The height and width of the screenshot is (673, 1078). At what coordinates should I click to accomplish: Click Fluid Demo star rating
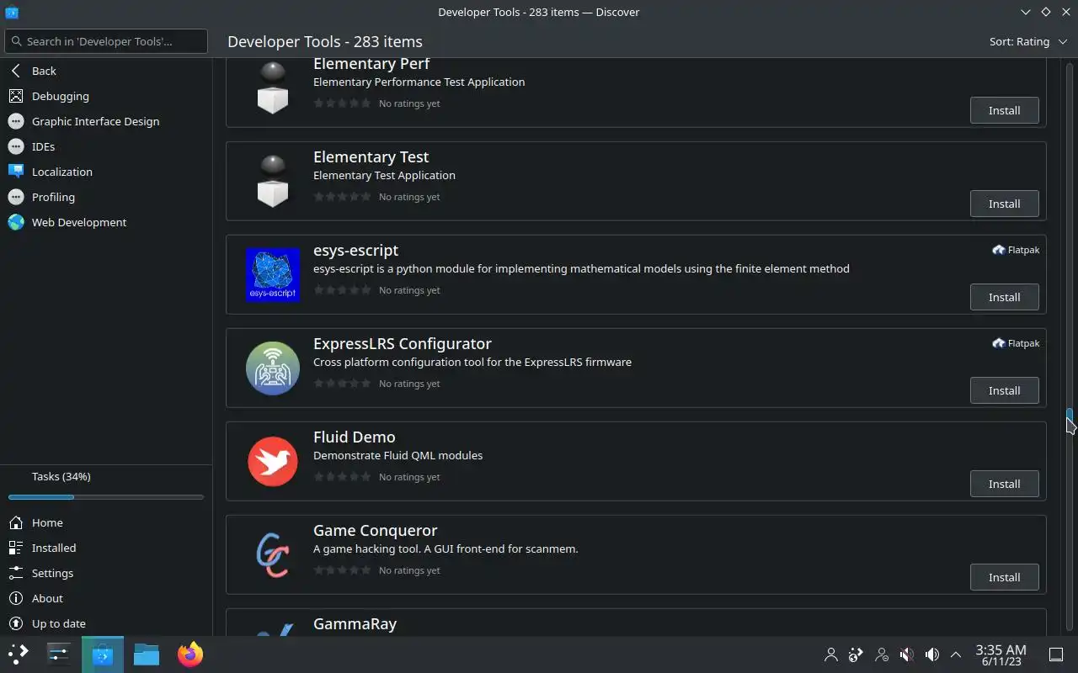point(341,477)
